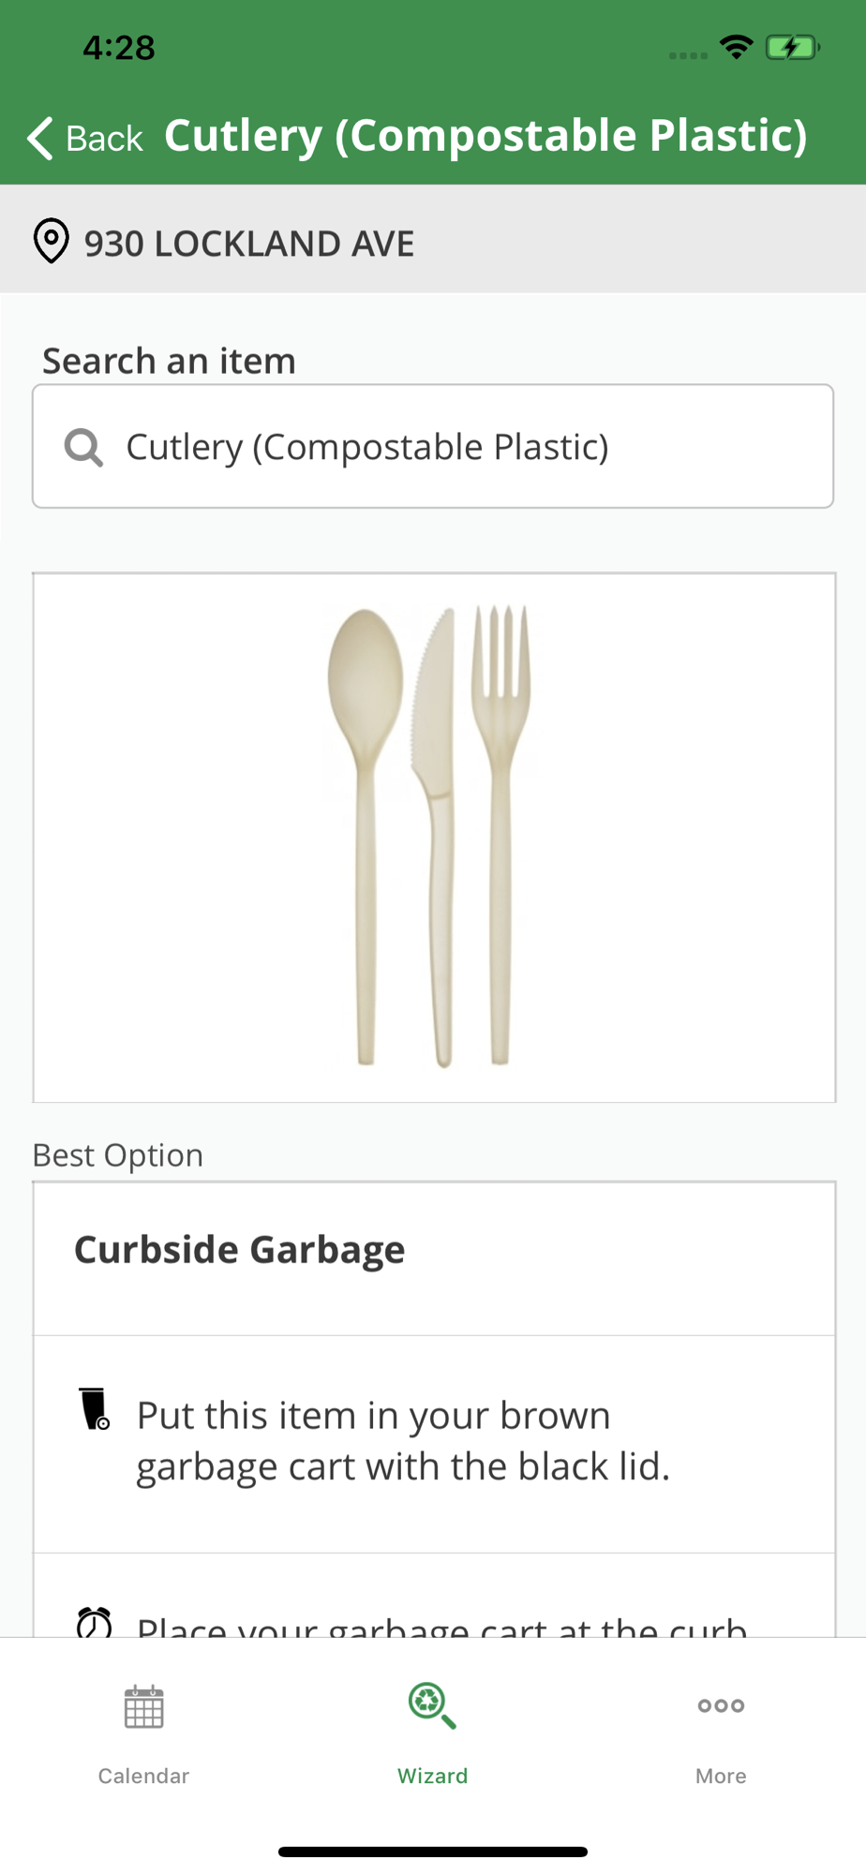Tap the Cutlery (Compostable Plastic) page title
Image resolution: width=866 pixels, height=1874 pixels.
pos(485,137)
